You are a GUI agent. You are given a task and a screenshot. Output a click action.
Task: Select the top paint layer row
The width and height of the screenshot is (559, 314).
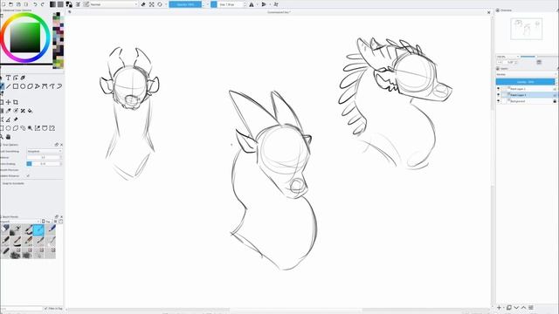(526, 89)
